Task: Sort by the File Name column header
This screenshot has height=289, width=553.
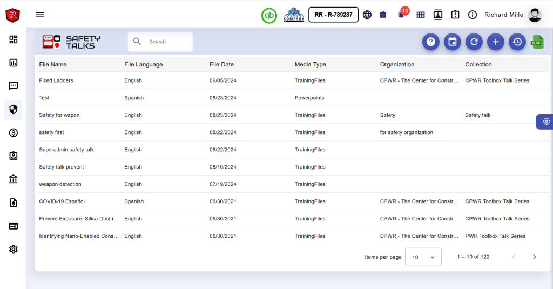Action: [x=53, y=64]
